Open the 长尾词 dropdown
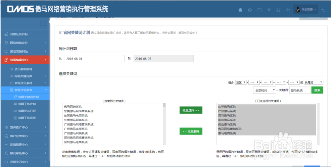 pos(313,83)
